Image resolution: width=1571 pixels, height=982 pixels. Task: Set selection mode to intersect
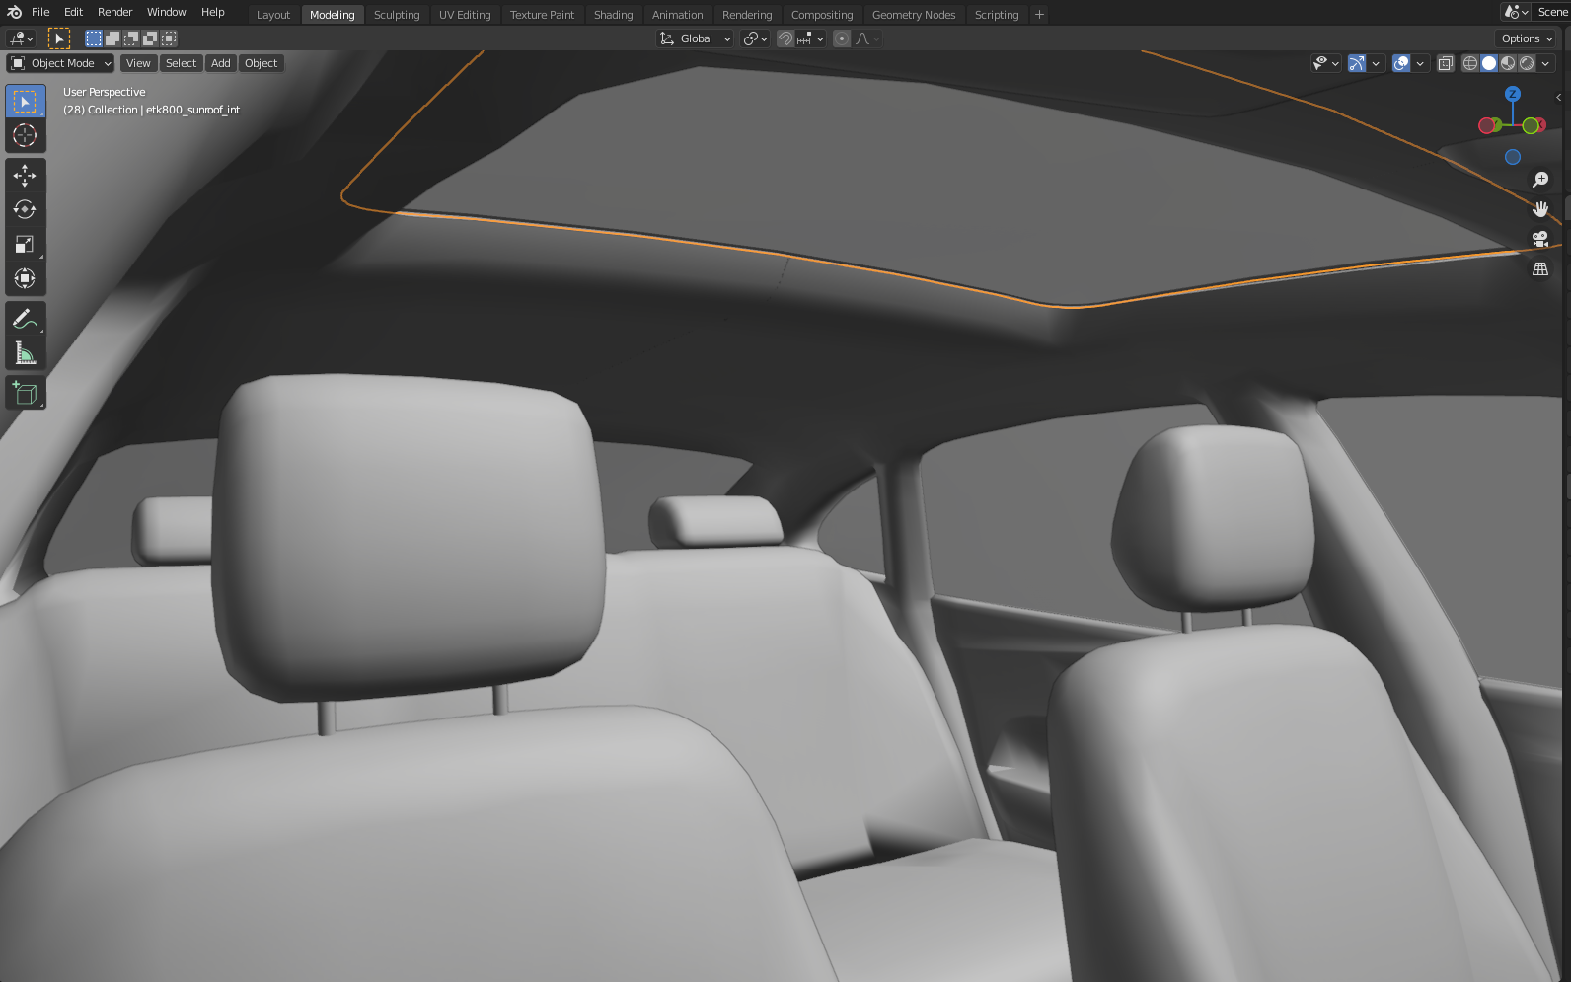169,38
